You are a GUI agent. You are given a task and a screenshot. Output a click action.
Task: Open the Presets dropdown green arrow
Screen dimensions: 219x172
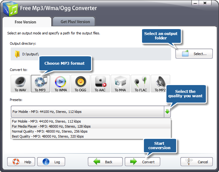(x=167, y=112)
